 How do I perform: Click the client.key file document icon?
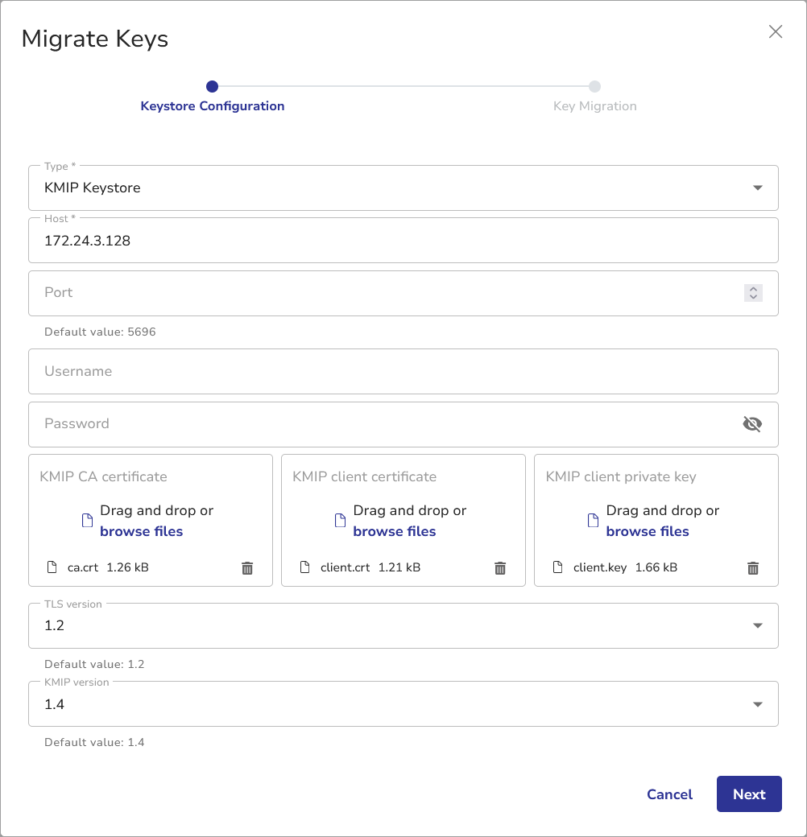[557, 567]
